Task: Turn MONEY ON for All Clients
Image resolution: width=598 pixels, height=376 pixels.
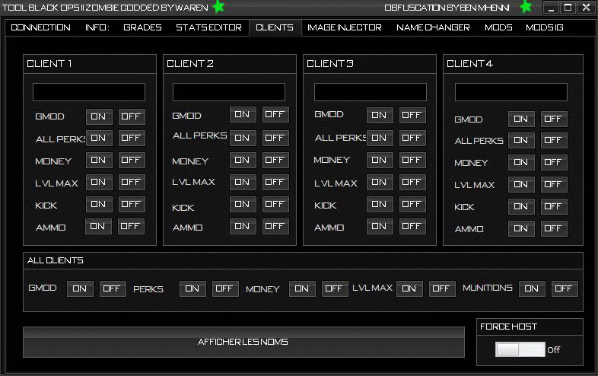Action: click(303, 288)
